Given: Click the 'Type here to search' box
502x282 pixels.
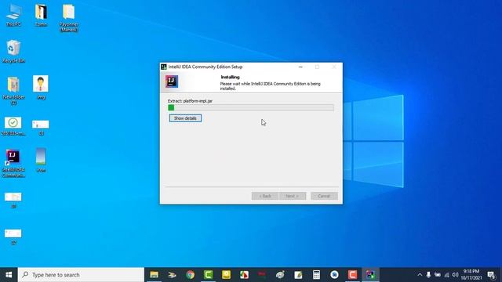Looking at the screenshot, I should pos(81,275).
